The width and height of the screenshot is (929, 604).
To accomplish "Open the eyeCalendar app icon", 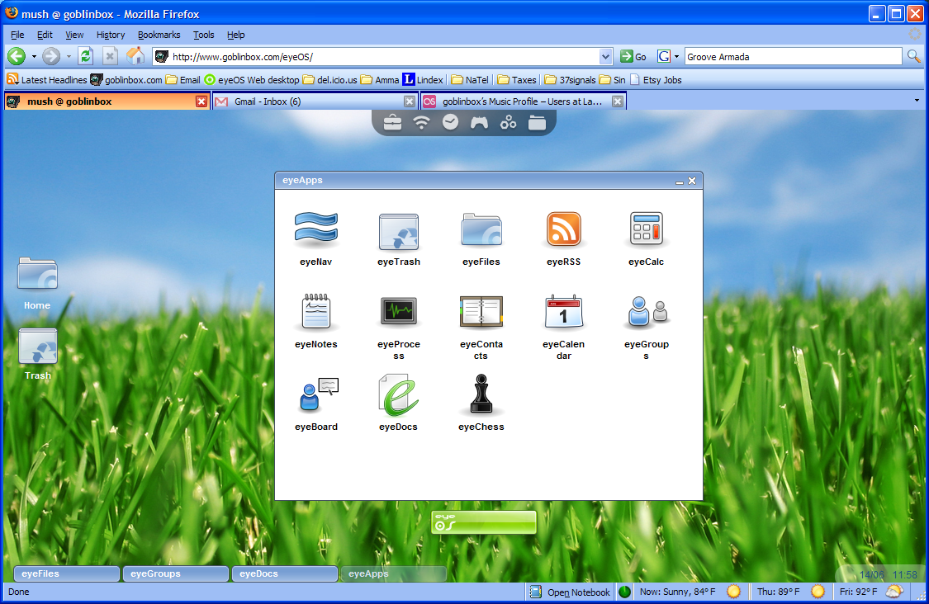I will coord(563,312).
